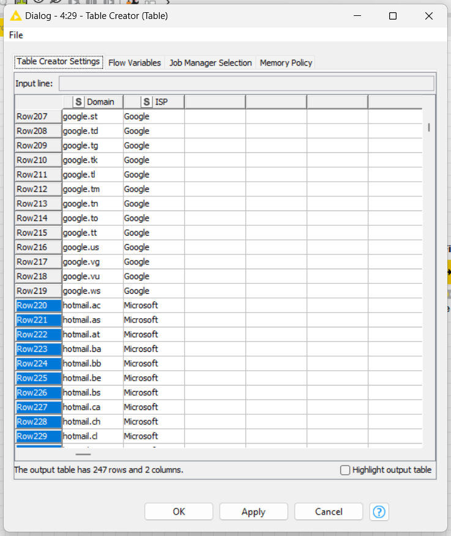Click the Input line text field
The image size is (451, 536).
(x=246, y=83)
